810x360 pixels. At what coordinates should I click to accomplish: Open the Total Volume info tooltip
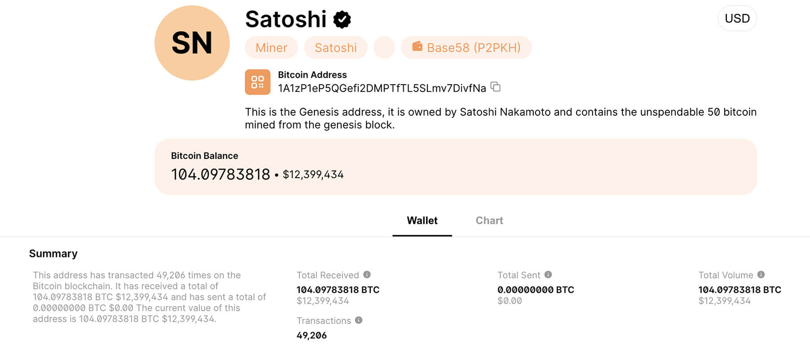761,274
